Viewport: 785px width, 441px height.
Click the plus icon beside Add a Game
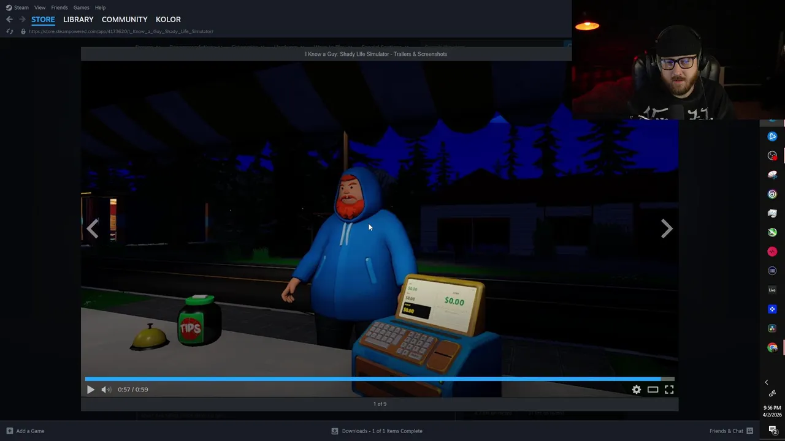tap(9, 431)
